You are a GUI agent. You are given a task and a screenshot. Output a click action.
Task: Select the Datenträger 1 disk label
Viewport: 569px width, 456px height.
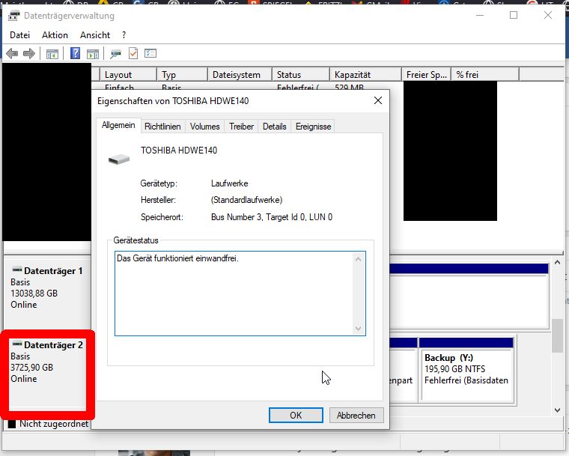(53, 271)
